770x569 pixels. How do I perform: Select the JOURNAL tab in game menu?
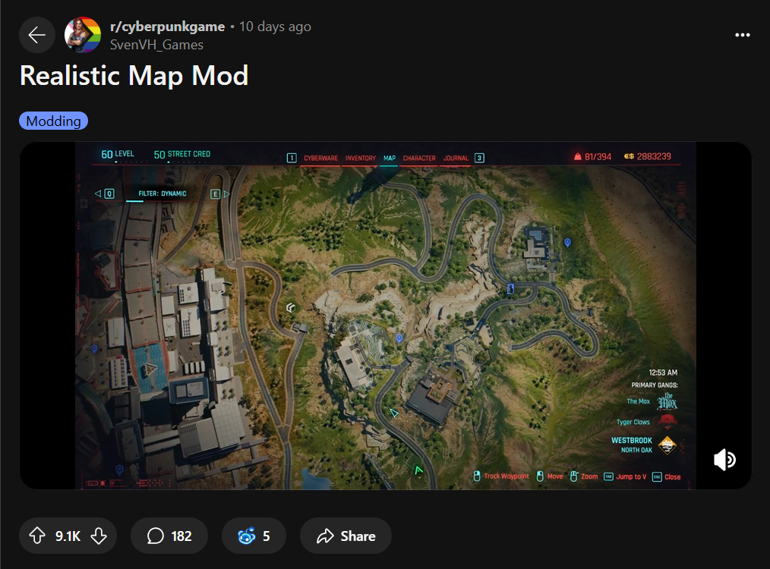click(x=456, y=158)
